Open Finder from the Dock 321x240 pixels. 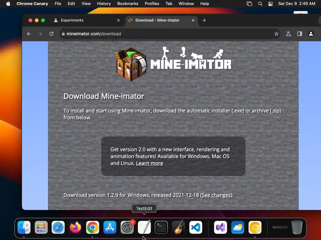24,227
